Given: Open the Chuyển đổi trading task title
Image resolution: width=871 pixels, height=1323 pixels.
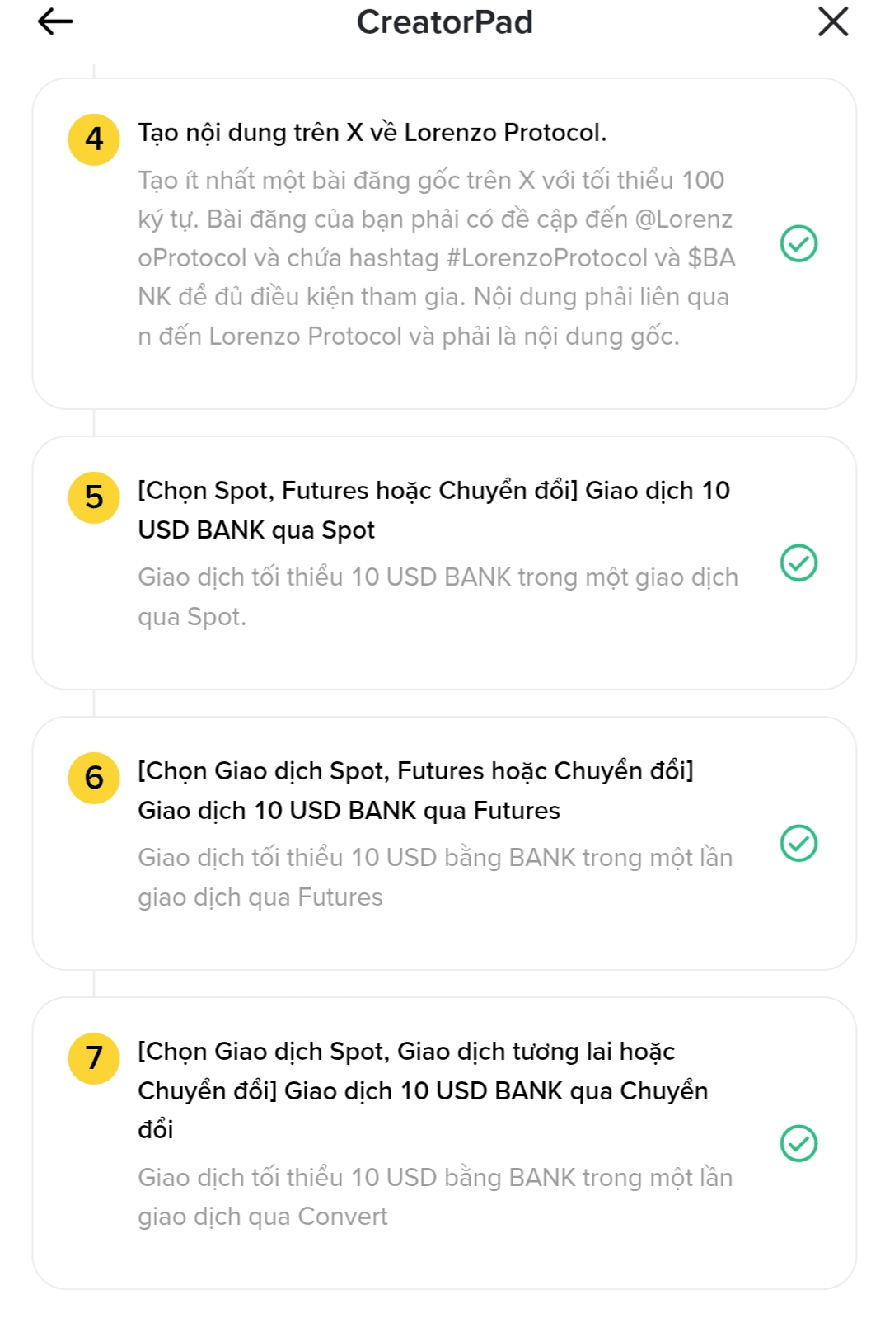Looking at the screenshot, I should point(422,1090).
